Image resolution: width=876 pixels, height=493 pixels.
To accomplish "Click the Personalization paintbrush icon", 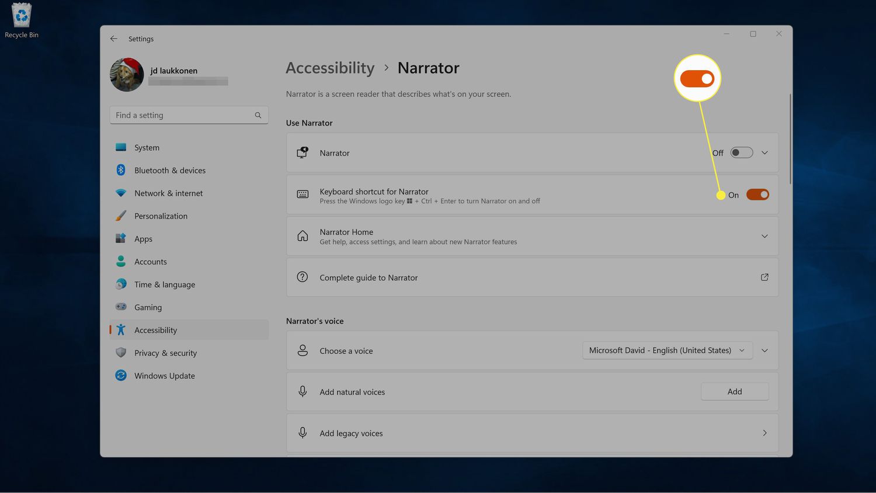I will click(121, 216).
